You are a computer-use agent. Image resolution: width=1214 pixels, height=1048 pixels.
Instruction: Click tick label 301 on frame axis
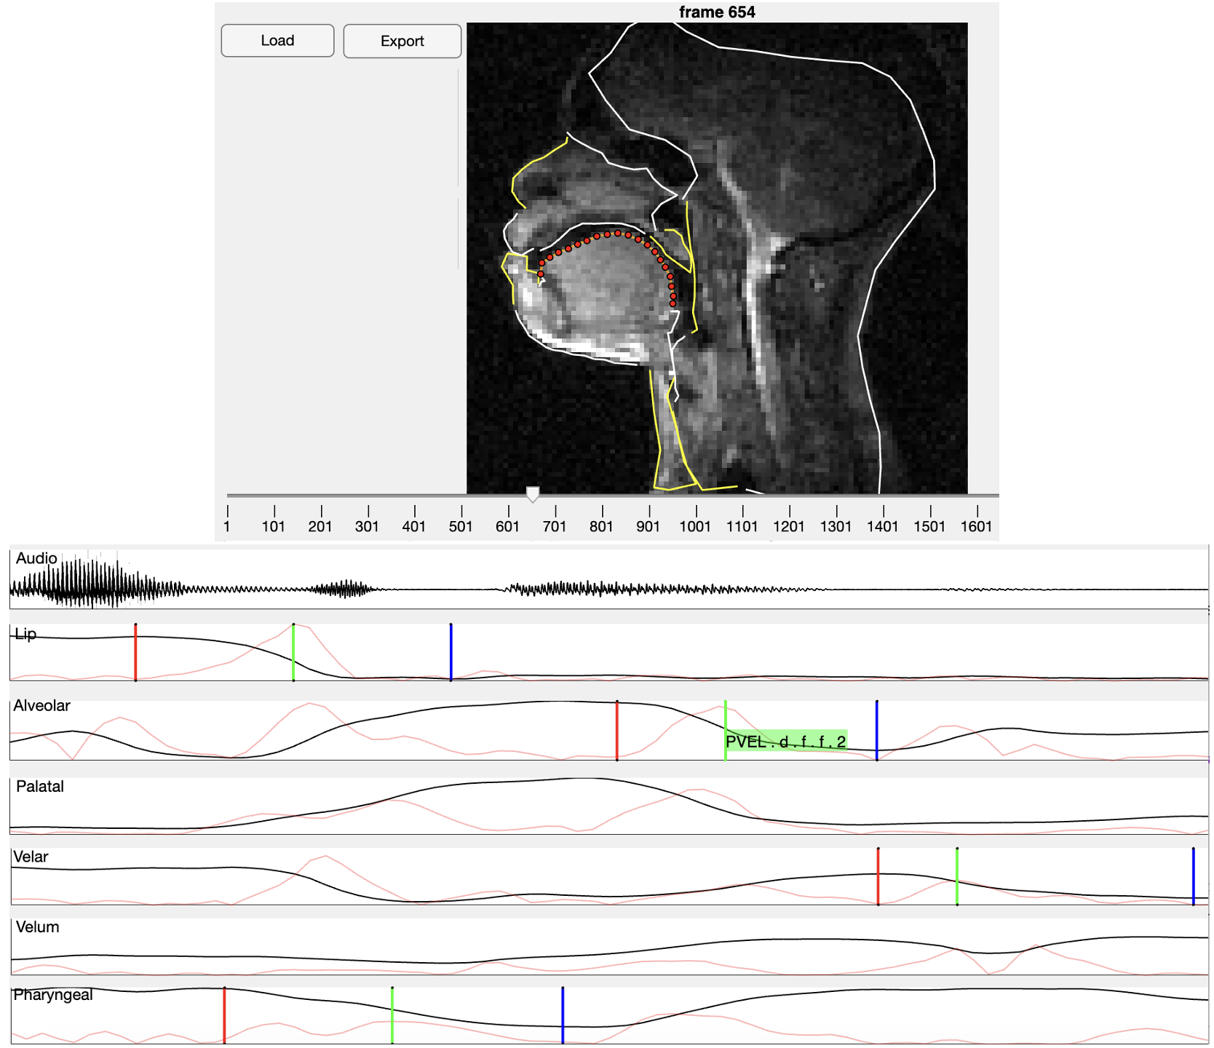pos(367,526)
